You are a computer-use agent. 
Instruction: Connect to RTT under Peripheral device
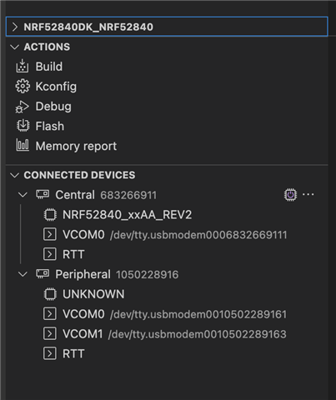point(64,354)
